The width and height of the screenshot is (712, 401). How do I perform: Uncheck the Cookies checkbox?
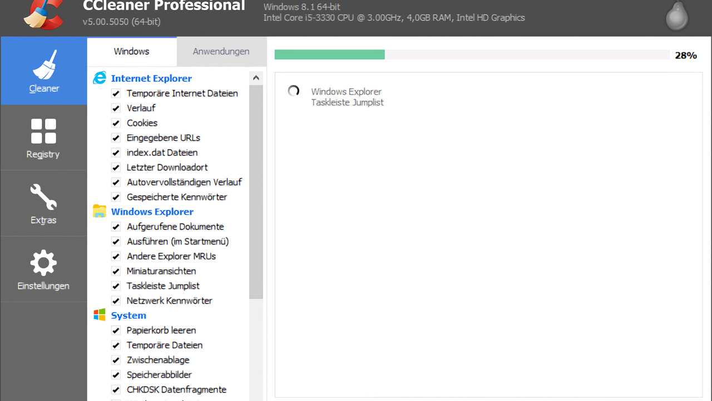(x=116, y=123)
